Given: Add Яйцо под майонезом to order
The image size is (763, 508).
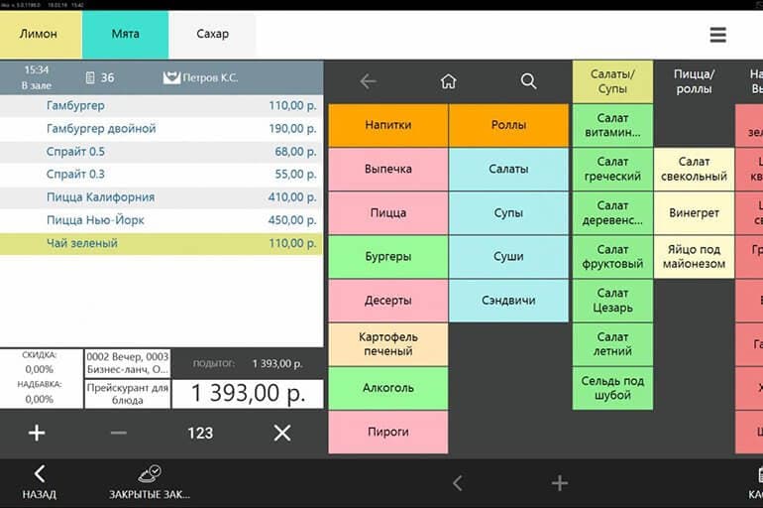Looking at the screenshot, I should [x=694, y=257].
